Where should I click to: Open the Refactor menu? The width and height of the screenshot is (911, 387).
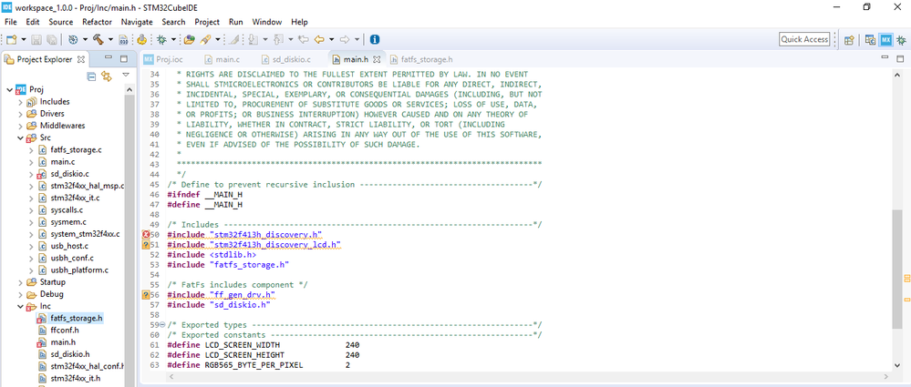(97, 22)
